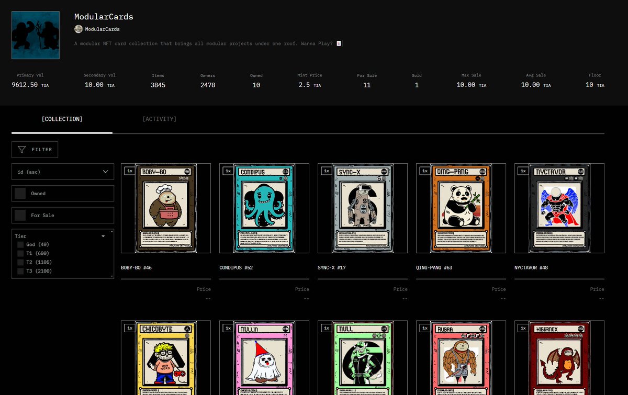The image size is (628, 395).
Task: Check the T2 (1105) tier option
Action: [x=20, y=262]
